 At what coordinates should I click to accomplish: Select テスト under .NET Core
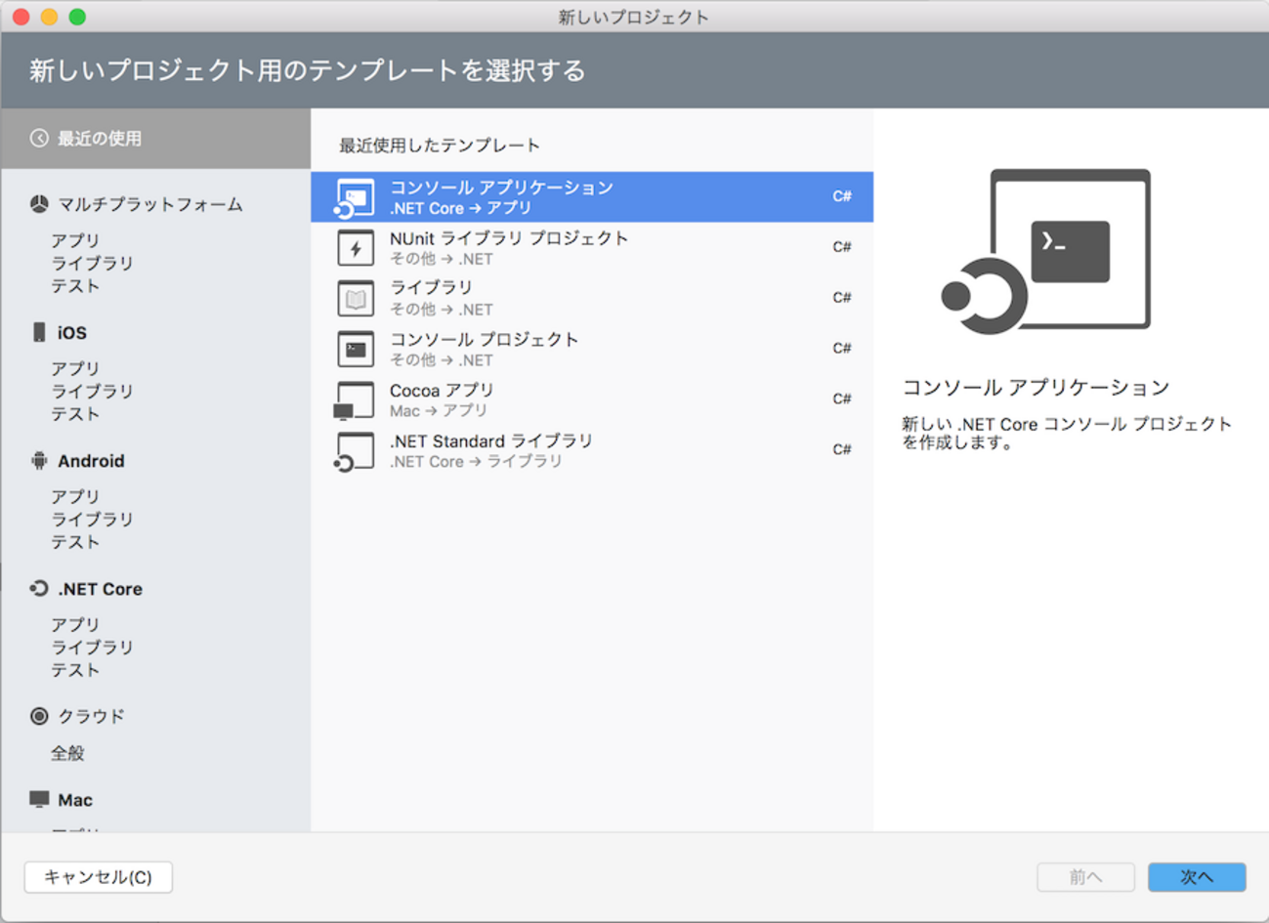click(x=75, y=670)
